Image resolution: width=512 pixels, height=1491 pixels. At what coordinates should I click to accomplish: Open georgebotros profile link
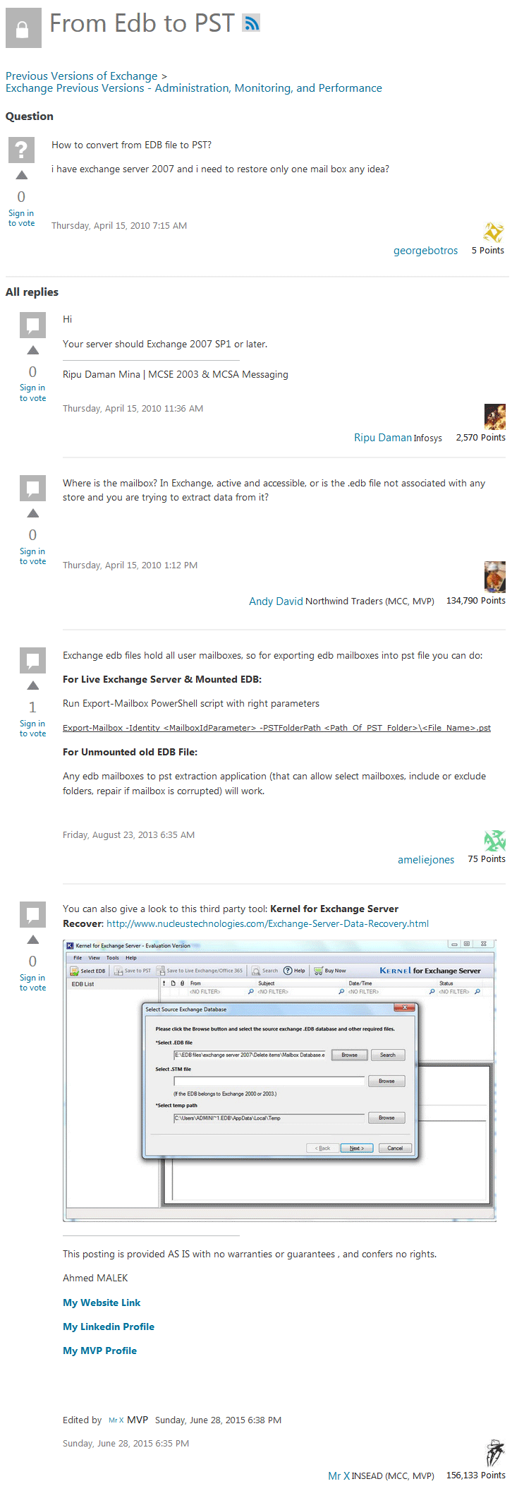tap(425, 251)
